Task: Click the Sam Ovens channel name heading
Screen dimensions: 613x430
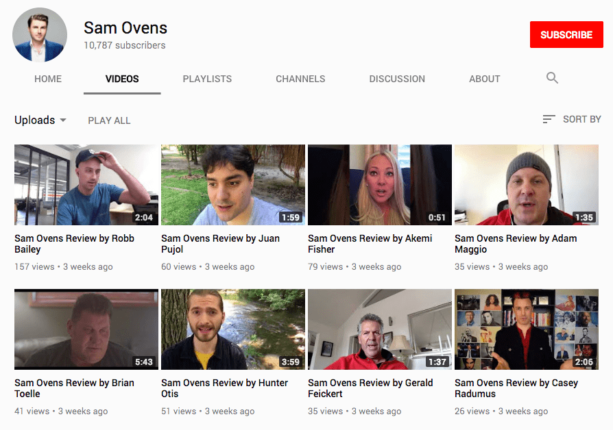Action: [x=125, y=28]
